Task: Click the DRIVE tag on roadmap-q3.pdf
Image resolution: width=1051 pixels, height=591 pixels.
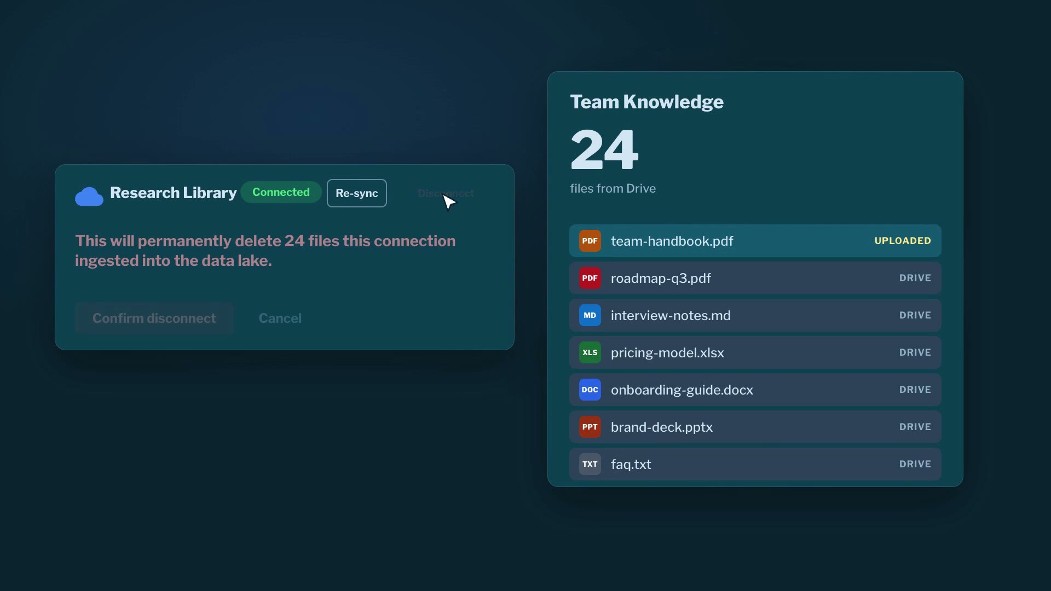Action: coord(915,278)
